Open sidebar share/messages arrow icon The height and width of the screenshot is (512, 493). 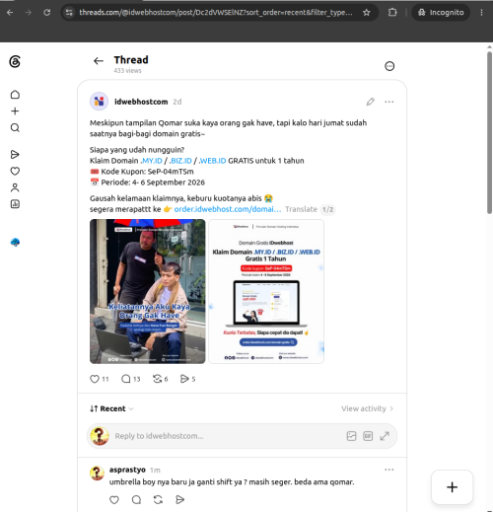[x=15, y=155]
